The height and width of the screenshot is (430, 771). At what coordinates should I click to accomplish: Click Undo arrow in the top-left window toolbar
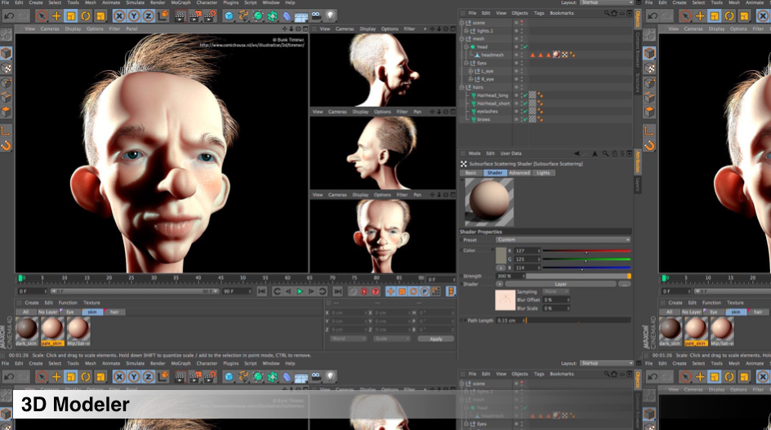(9, 16)
